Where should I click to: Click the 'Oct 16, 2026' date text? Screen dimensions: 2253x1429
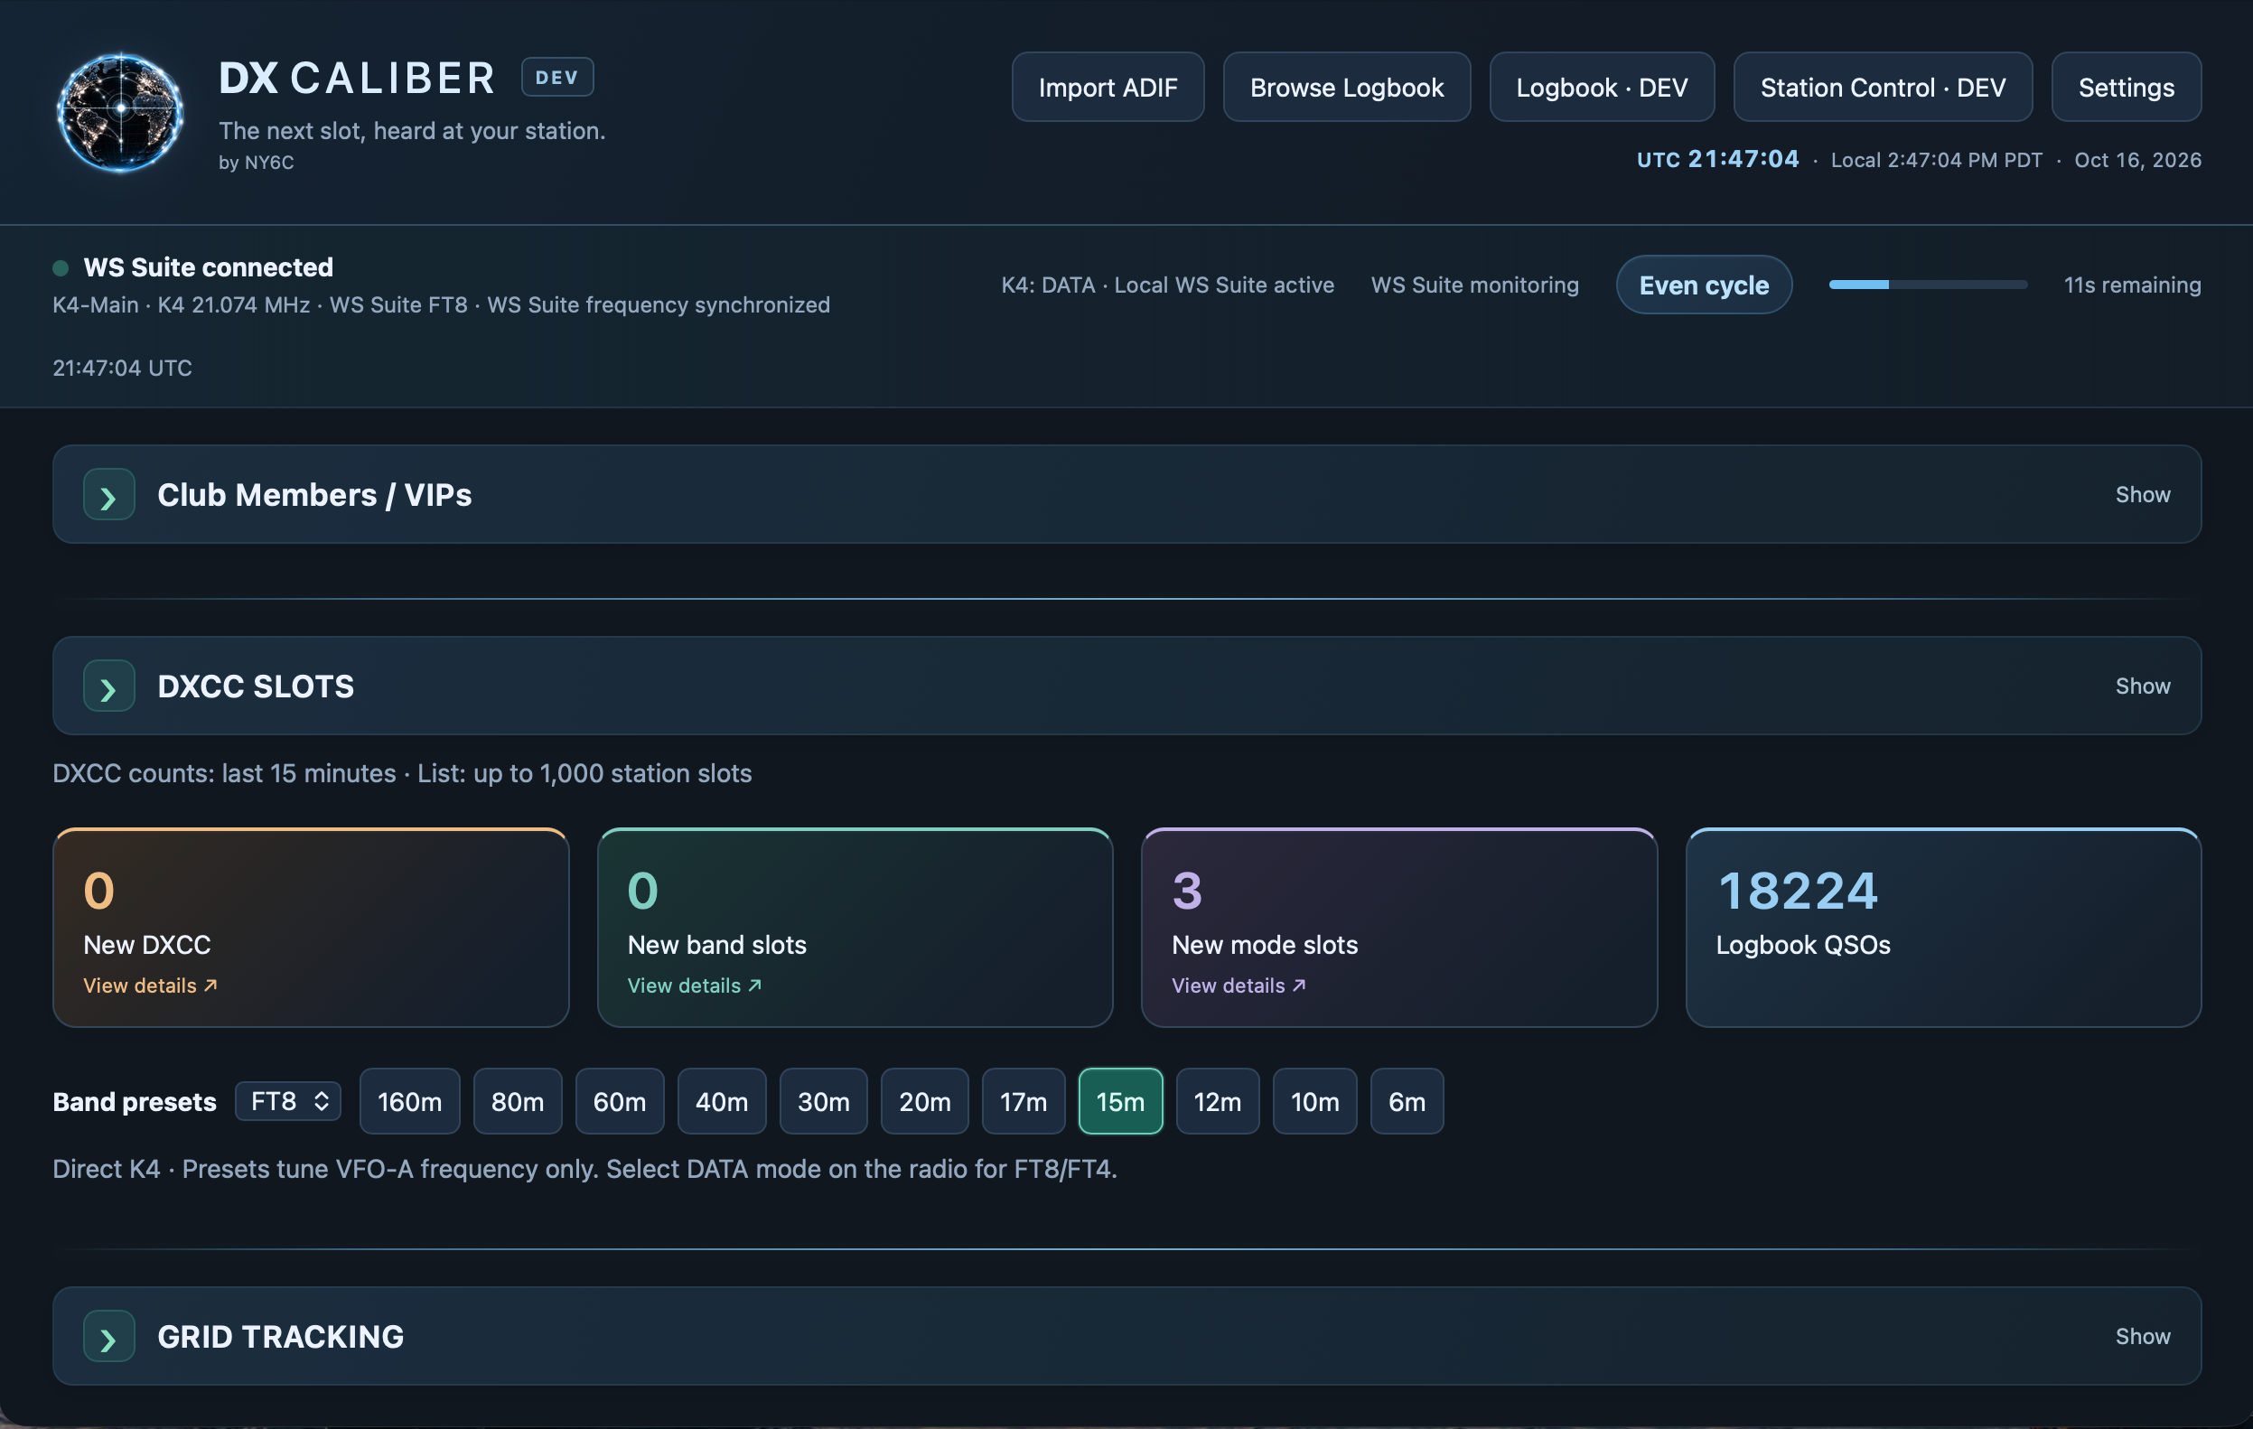pyautogui.click(x=2138, y=160)
